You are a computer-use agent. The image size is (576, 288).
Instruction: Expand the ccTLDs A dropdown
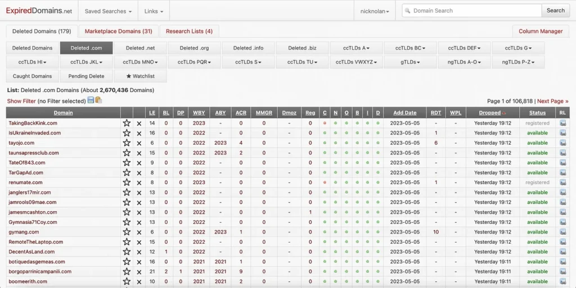pyautogui.click(x=357, y=48)
